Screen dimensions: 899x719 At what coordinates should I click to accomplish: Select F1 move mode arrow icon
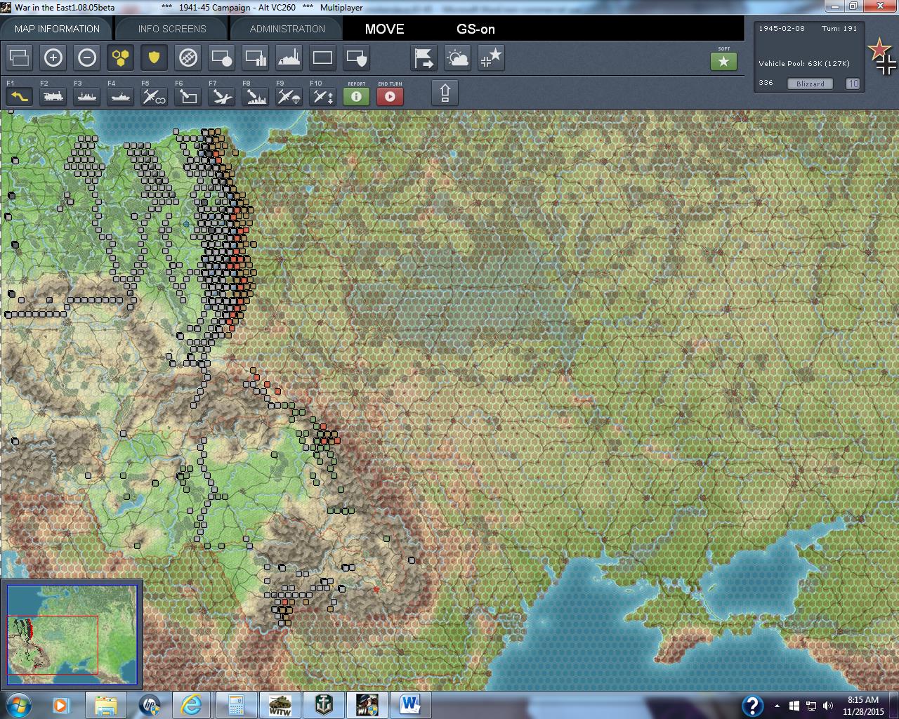click(20, 96)
